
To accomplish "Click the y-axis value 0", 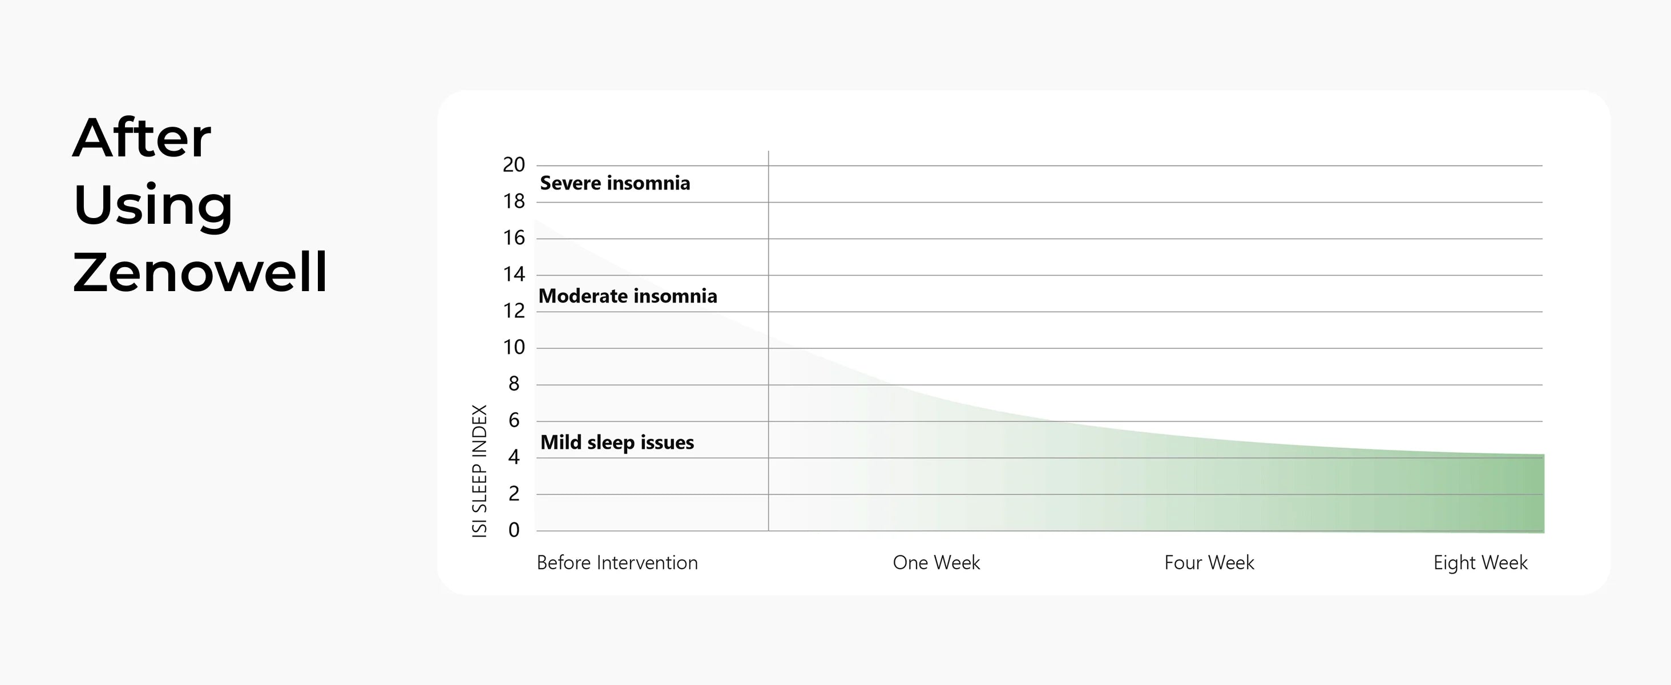I will [x=514, y=530].
